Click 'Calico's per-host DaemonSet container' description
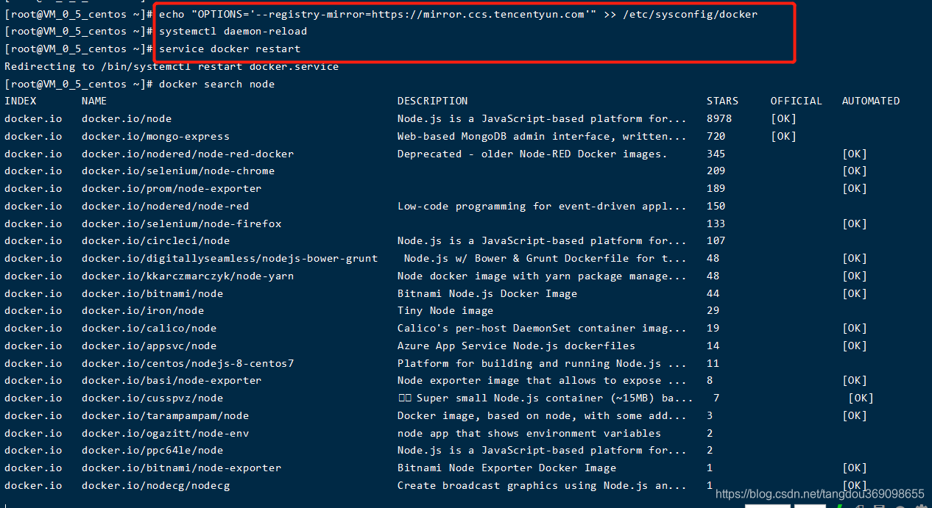The image size is (932, 508). click(x=542, y=328)
